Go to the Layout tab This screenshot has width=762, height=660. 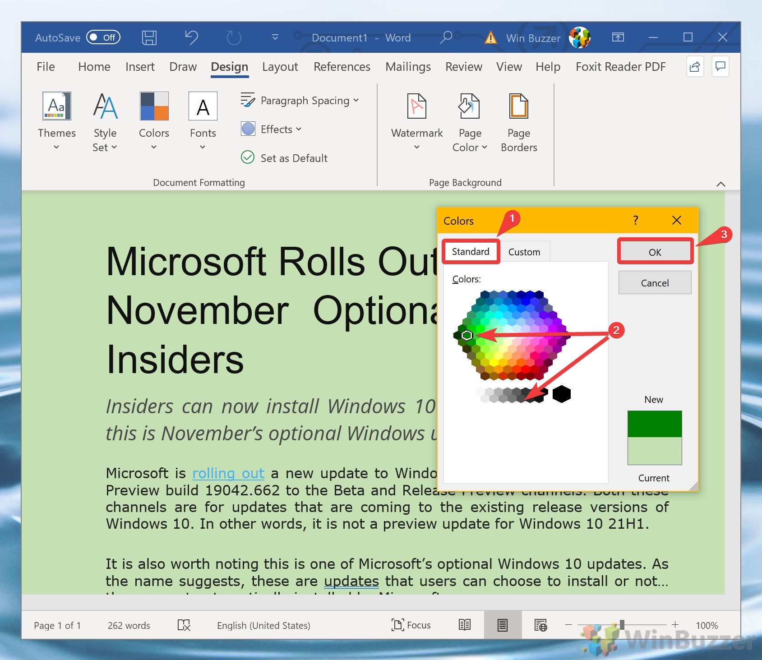280,67
